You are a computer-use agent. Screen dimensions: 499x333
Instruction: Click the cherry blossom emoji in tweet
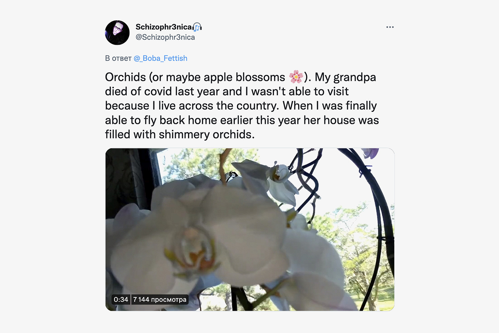[x=296, y=77]
